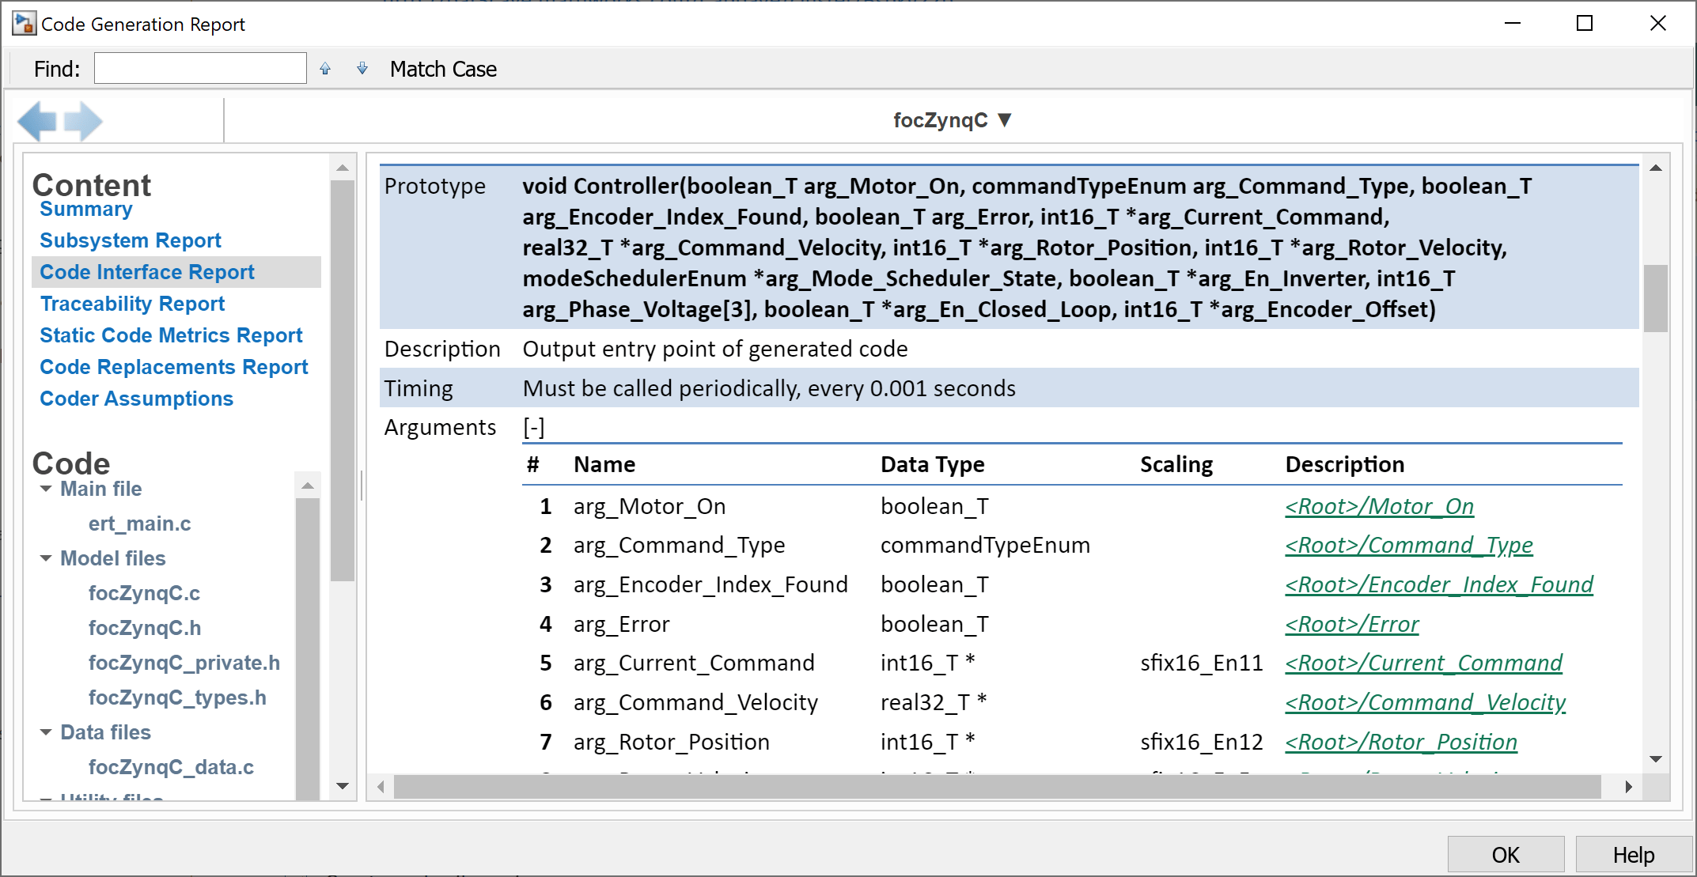This screenshot has height=877, width=1697.
Task: Open the Root Motor_On link
Action: 1379,507
